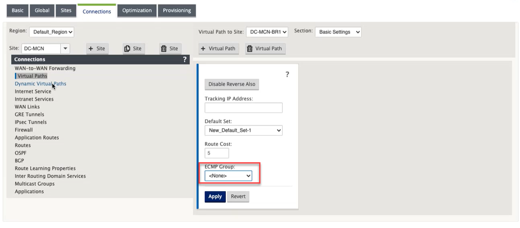Open WAN Links entry

(x=27, y=107)
